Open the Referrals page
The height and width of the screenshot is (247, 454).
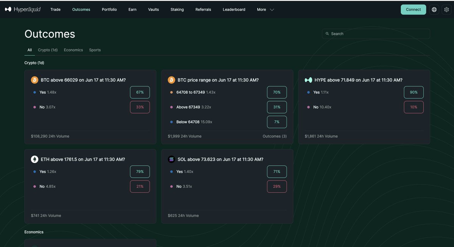[203, 9]
